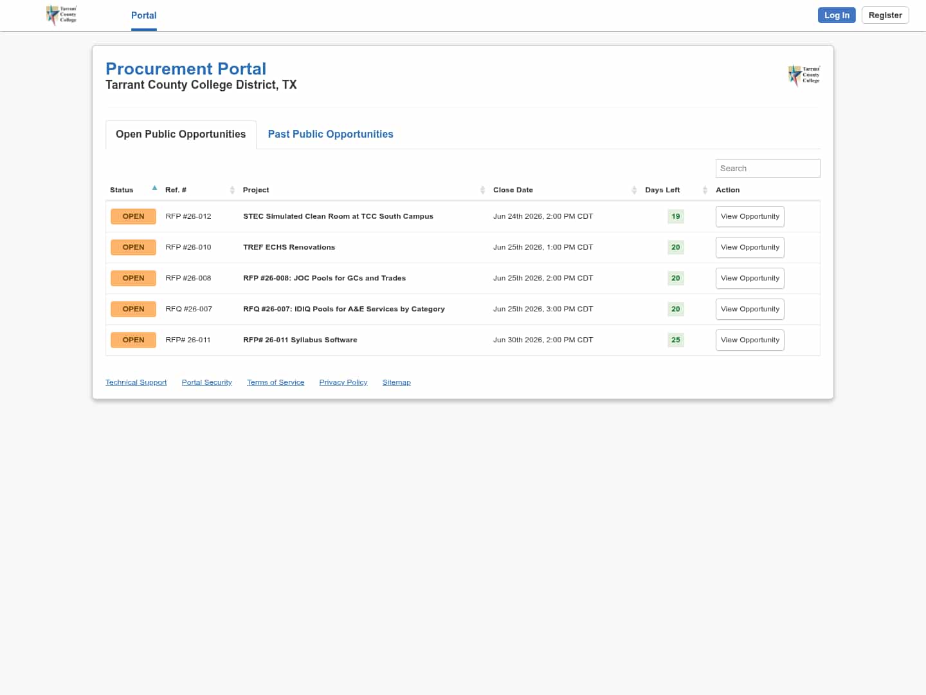View Opportunity for IDIQ Pools for A&E Services
Viewport: 926px width, 695px height.
pyautogui.click(x=750, y=309)
